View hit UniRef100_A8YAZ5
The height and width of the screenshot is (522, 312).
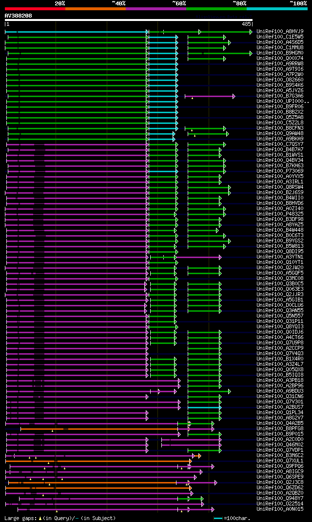click(280, 225)
